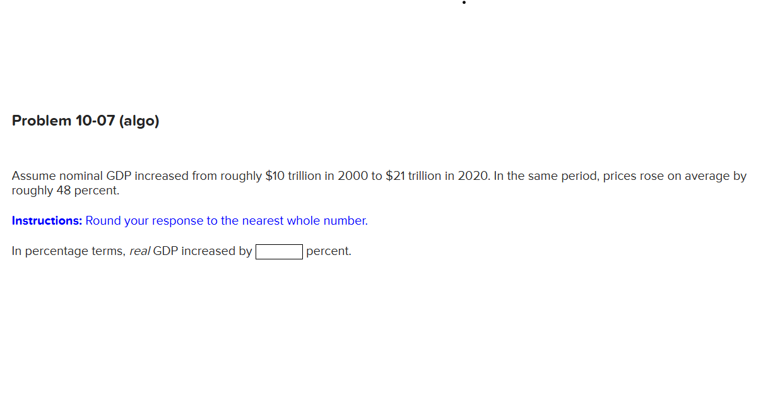
Task: Click the black header bar above the problem
Action: [390, 30]
